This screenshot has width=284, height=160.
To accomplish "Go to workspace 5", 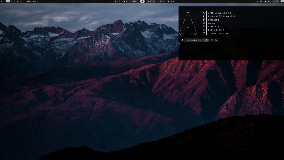I will tap(21, 1).
